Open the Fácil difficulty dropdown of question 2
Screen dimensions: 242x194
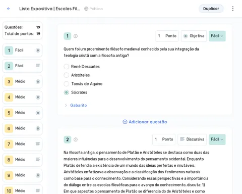pos(217,139)
